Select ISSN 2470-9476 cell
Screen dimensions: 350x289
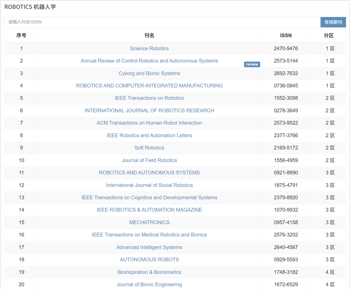pos(286,48)
